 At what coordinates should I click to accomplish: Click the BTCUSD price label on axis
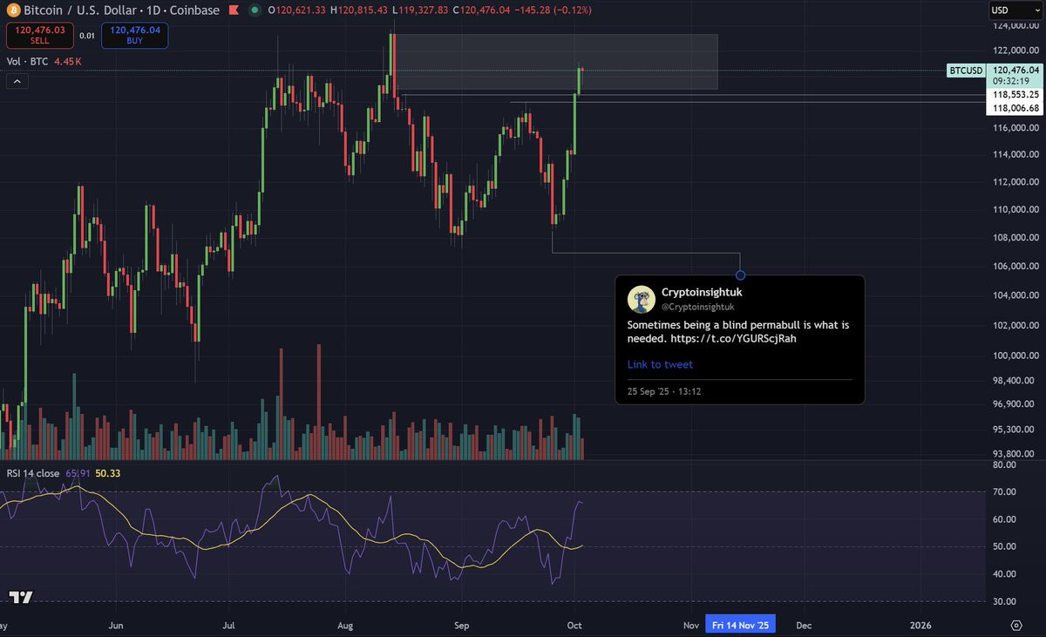coord(965,71)
